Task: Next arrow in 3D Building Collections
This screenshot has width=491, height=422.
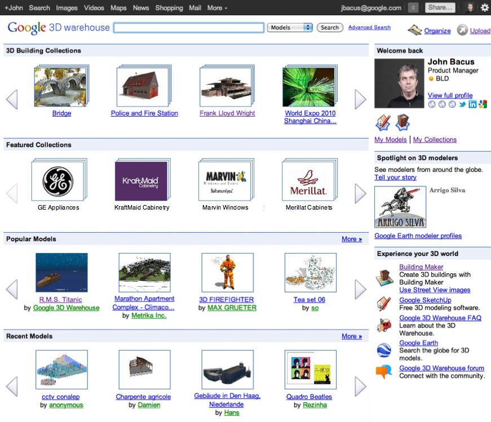Action: (360, 99)
